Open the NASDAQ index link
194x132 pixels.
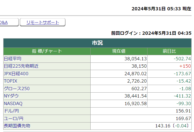13,103
